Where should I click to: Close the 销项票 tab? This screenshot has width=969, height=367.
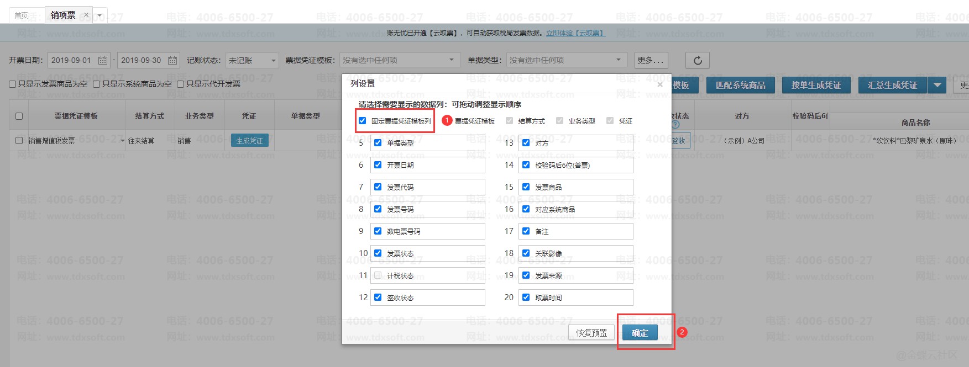tap(86, 15)
